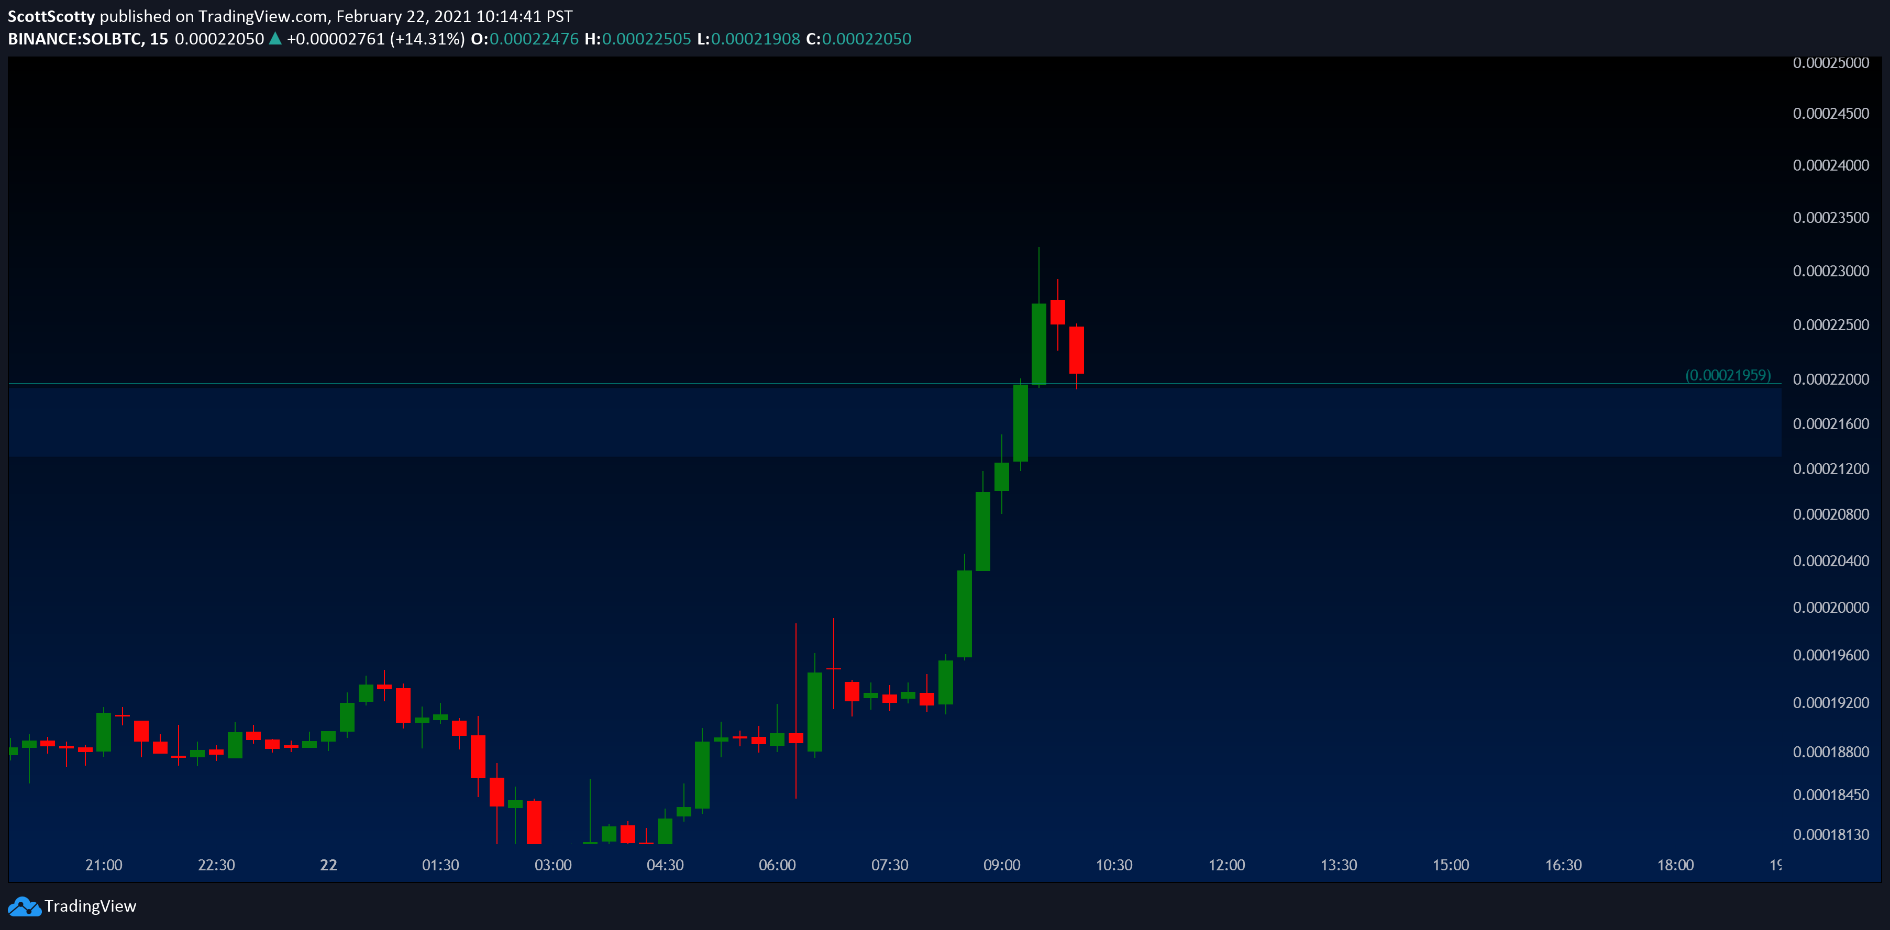The image size is (1890, 930).
Task: Click the high value 0.00022505
Action: 646,39
